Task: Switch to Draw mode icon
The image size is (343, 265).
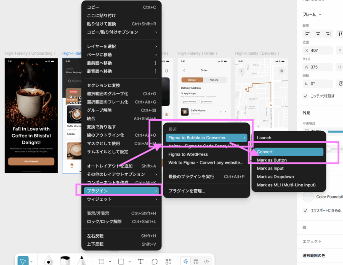Action: click(x=186, y=261)
